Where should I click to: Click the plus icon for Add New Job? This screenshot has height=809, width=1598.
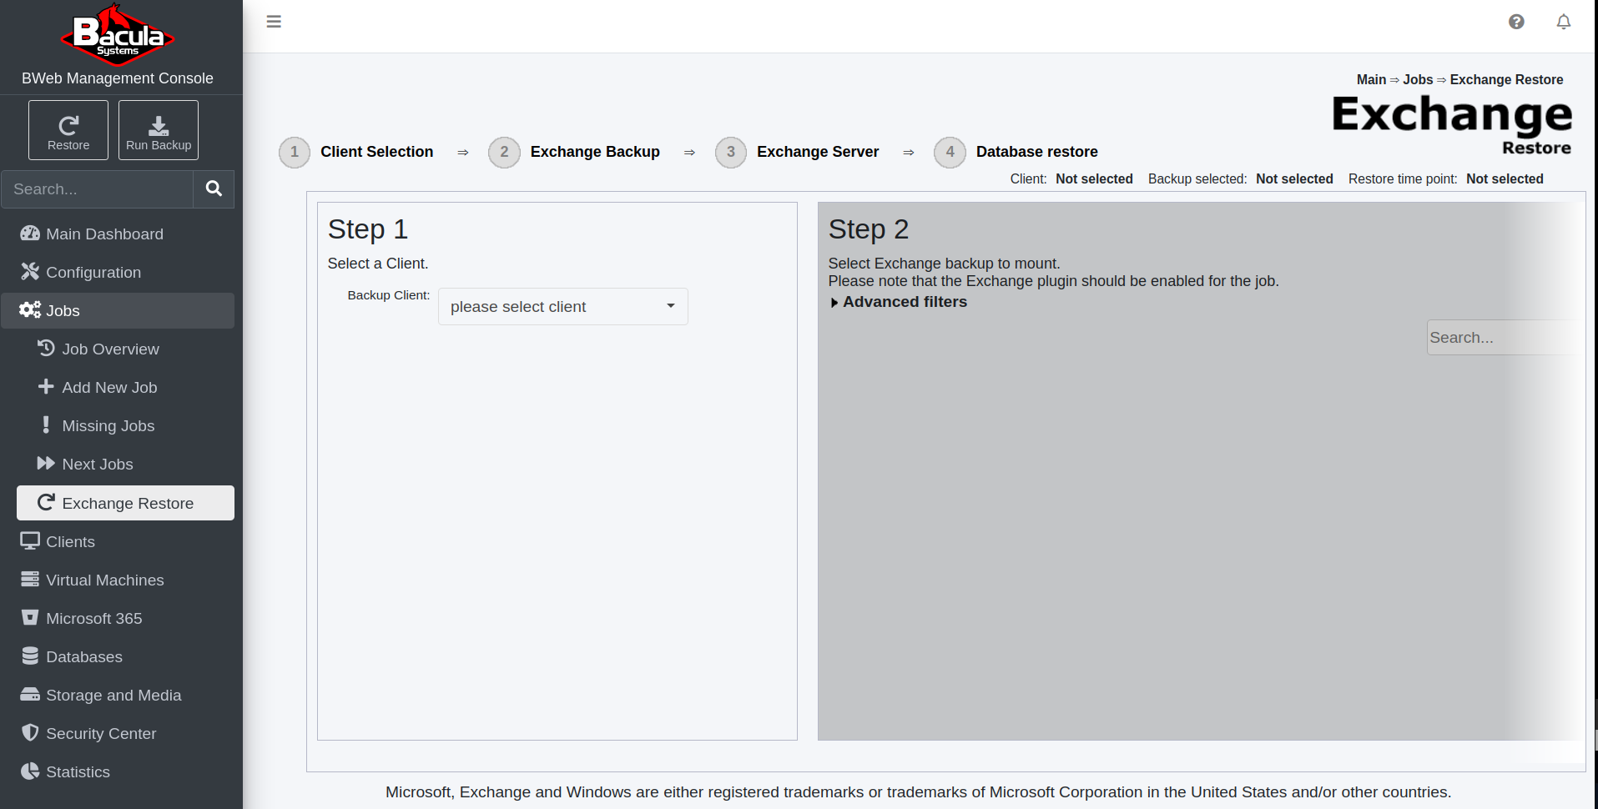tap(46, 386)
